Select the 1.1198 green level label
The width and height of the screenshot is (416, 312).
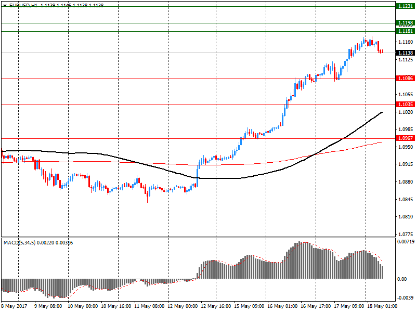pos(406,23)
